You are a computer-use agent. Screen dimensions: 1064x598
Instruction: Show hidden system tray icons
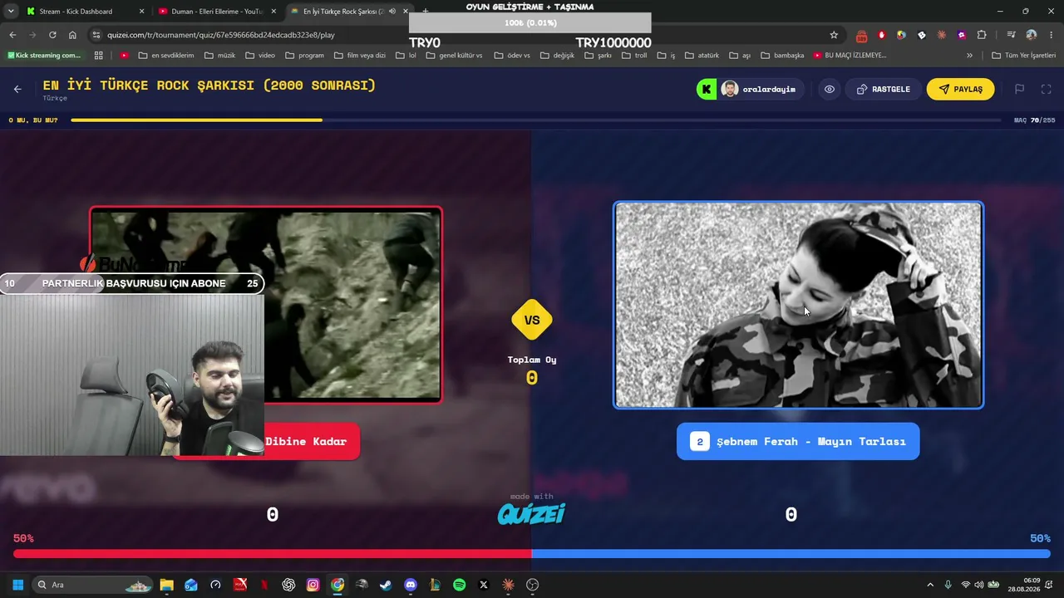(930, 585)
